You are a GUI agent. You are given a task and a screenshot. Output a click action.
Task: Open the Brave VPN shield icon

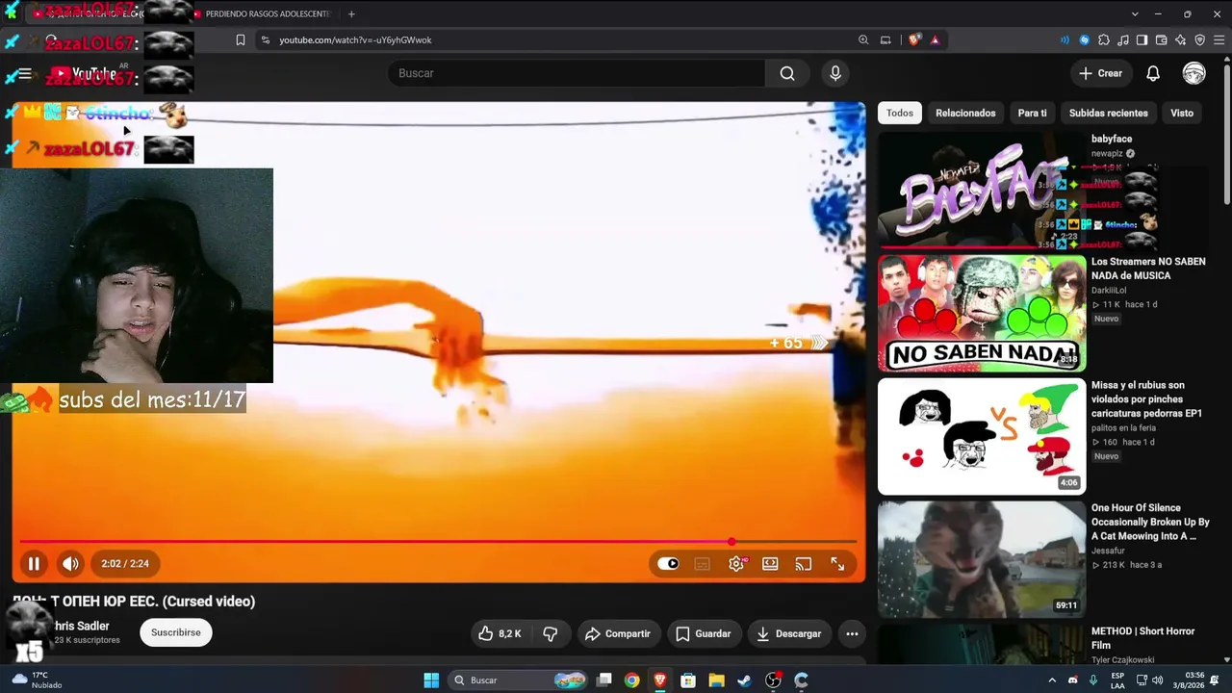(x=1200, y=40)
